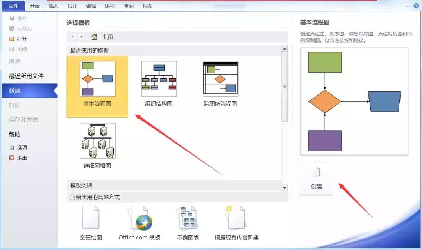
Task: Open Visio 选项 settings icon
Action: point(12,147)
